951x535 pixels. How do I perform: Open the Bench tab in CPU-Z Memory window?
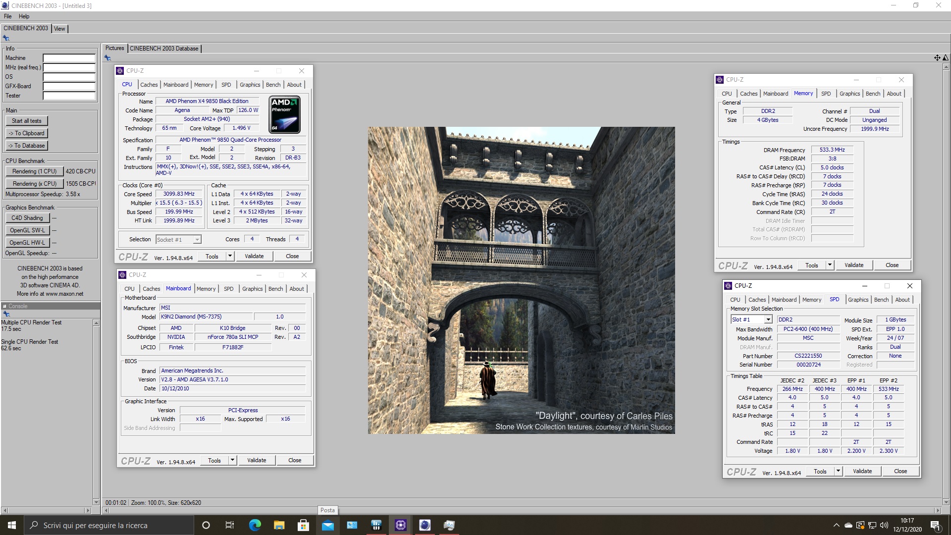(873, 94)
